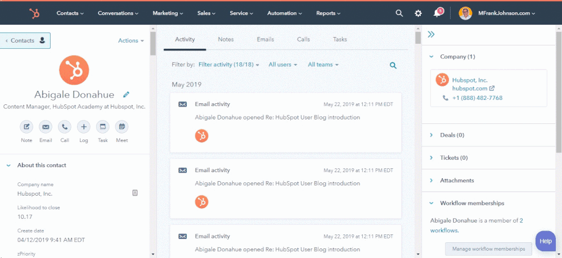The image size is (562, 258).
Task: Open the Actions dropdown
Action: [131, 41]
